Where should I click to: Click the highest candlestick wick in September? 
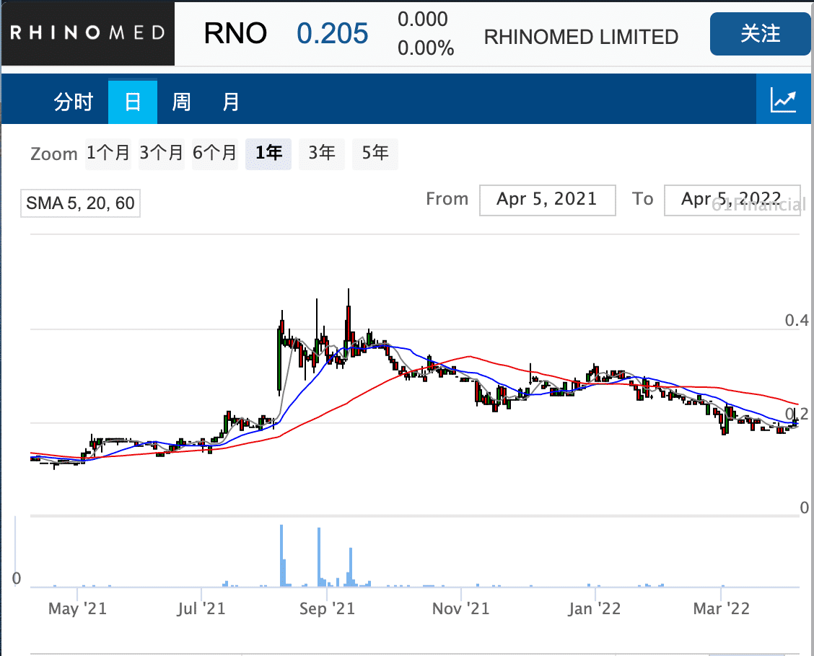click(x=349, y=298)
